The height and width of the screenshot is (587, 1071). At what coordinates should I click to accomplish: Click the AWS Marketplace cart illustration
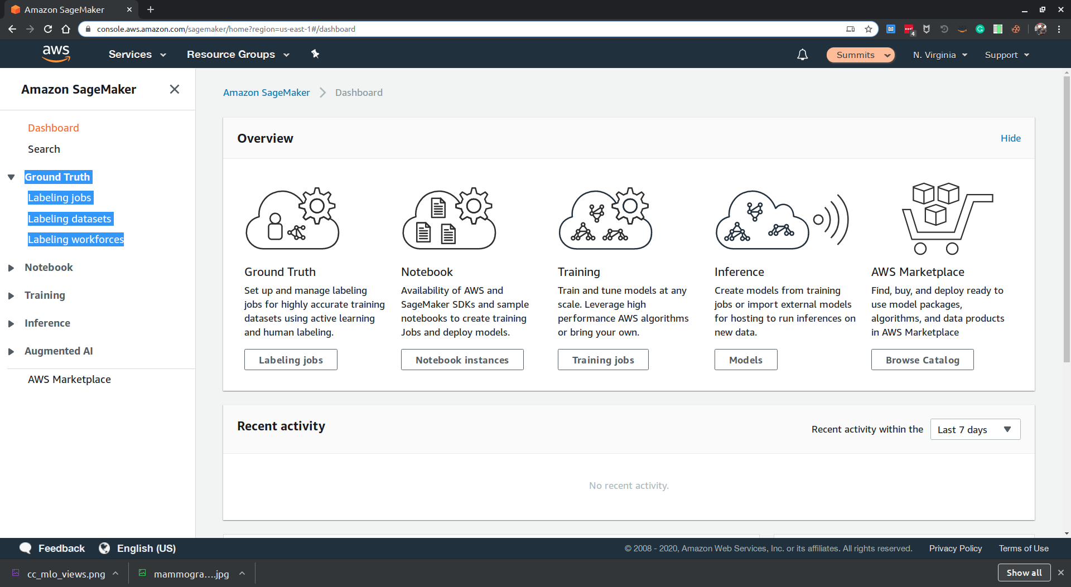coord(947,219)
